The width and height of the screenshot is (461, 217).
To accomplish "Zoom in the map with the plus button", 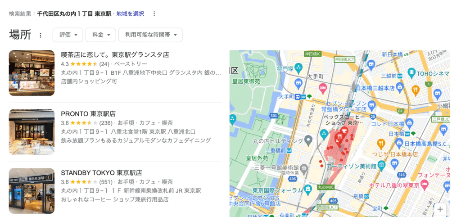I will point(440,209).
